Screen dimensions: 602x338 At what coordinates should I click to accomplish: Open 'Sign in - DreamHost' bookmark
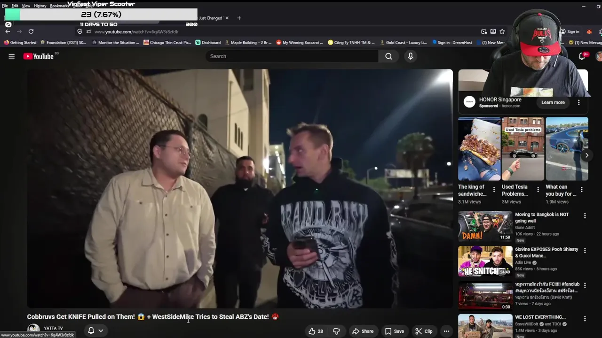452,42
